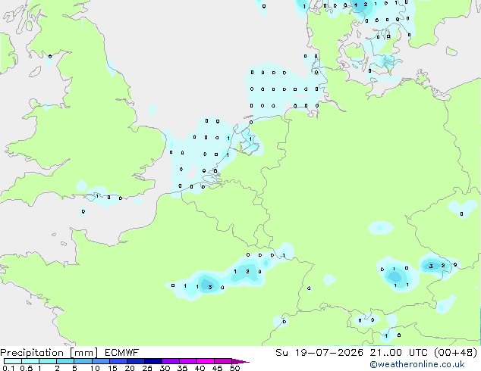Screen dimensions: 481x371
Task: Click the 0.5 to 1 mm legend swatch
Action: tap(30, 361)
